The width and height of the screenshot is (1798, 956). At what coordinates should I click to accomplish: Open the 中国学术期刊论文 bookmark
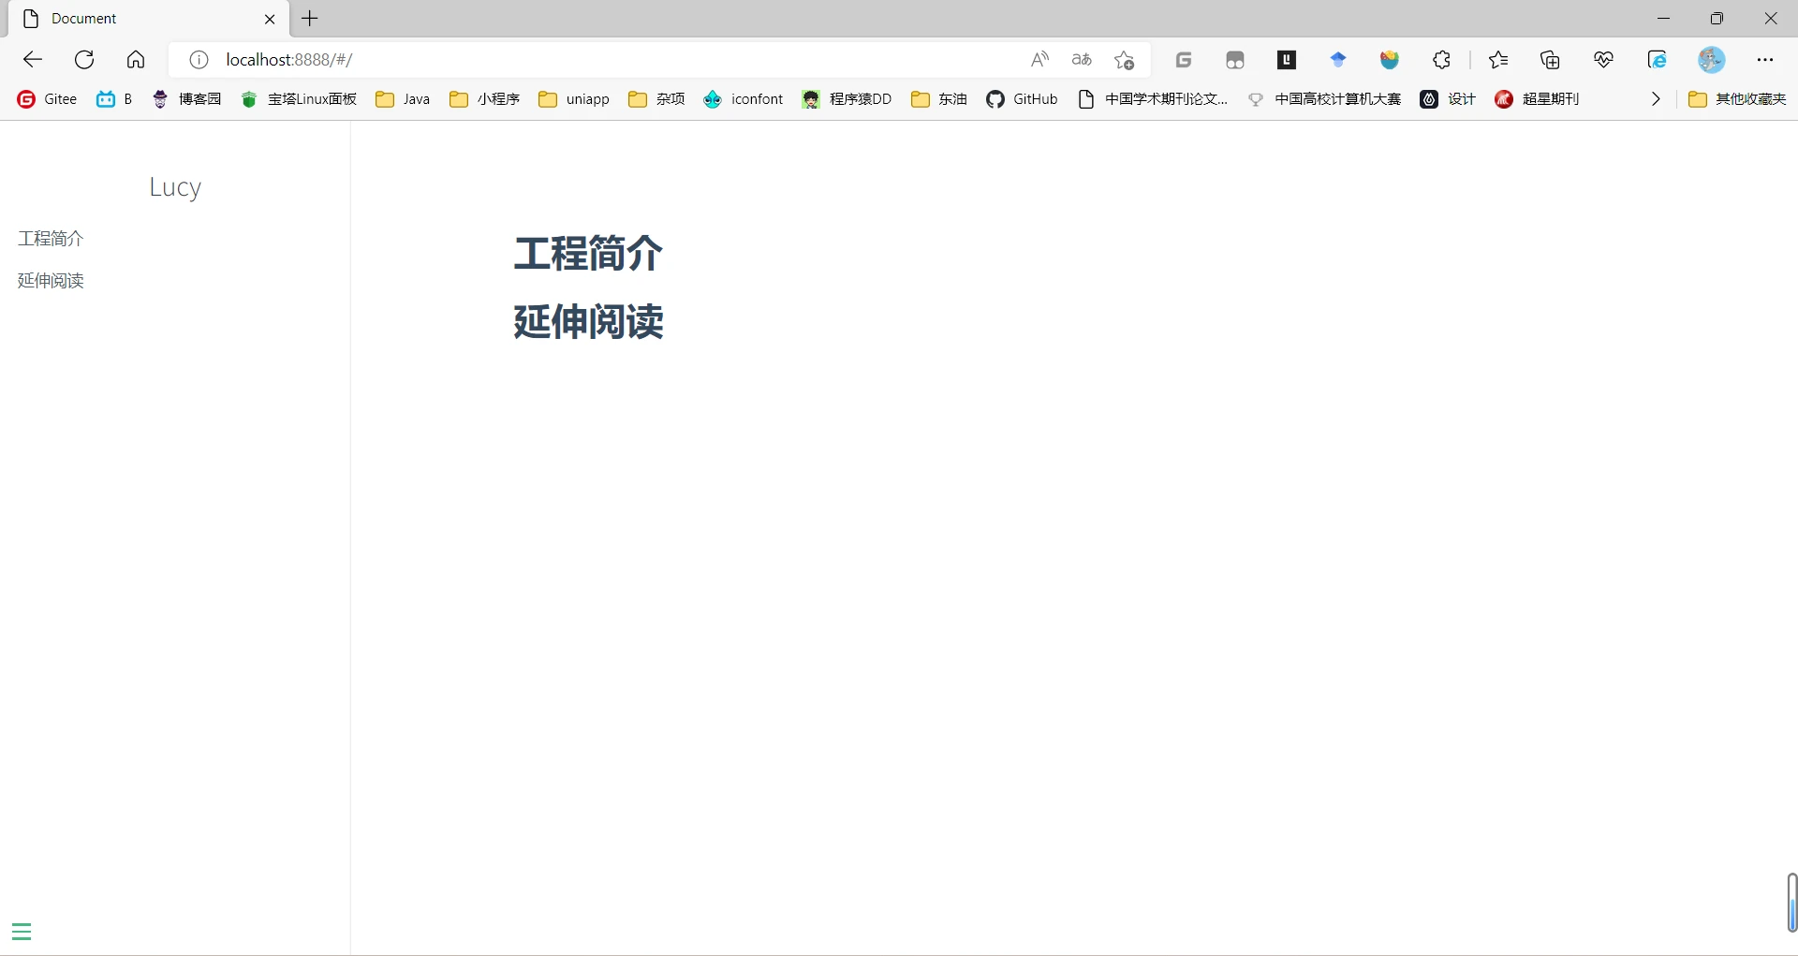pyautogui.click(x=1153, y=99)
